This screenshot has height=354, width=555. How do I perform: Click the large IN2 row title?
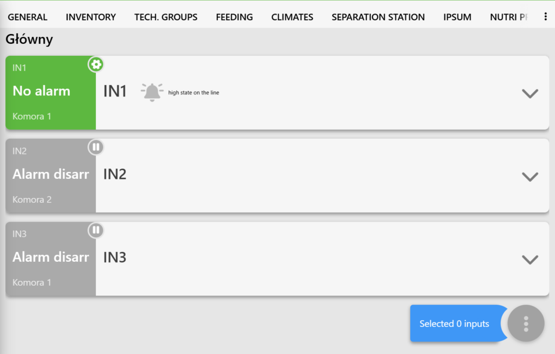[115, 174]
